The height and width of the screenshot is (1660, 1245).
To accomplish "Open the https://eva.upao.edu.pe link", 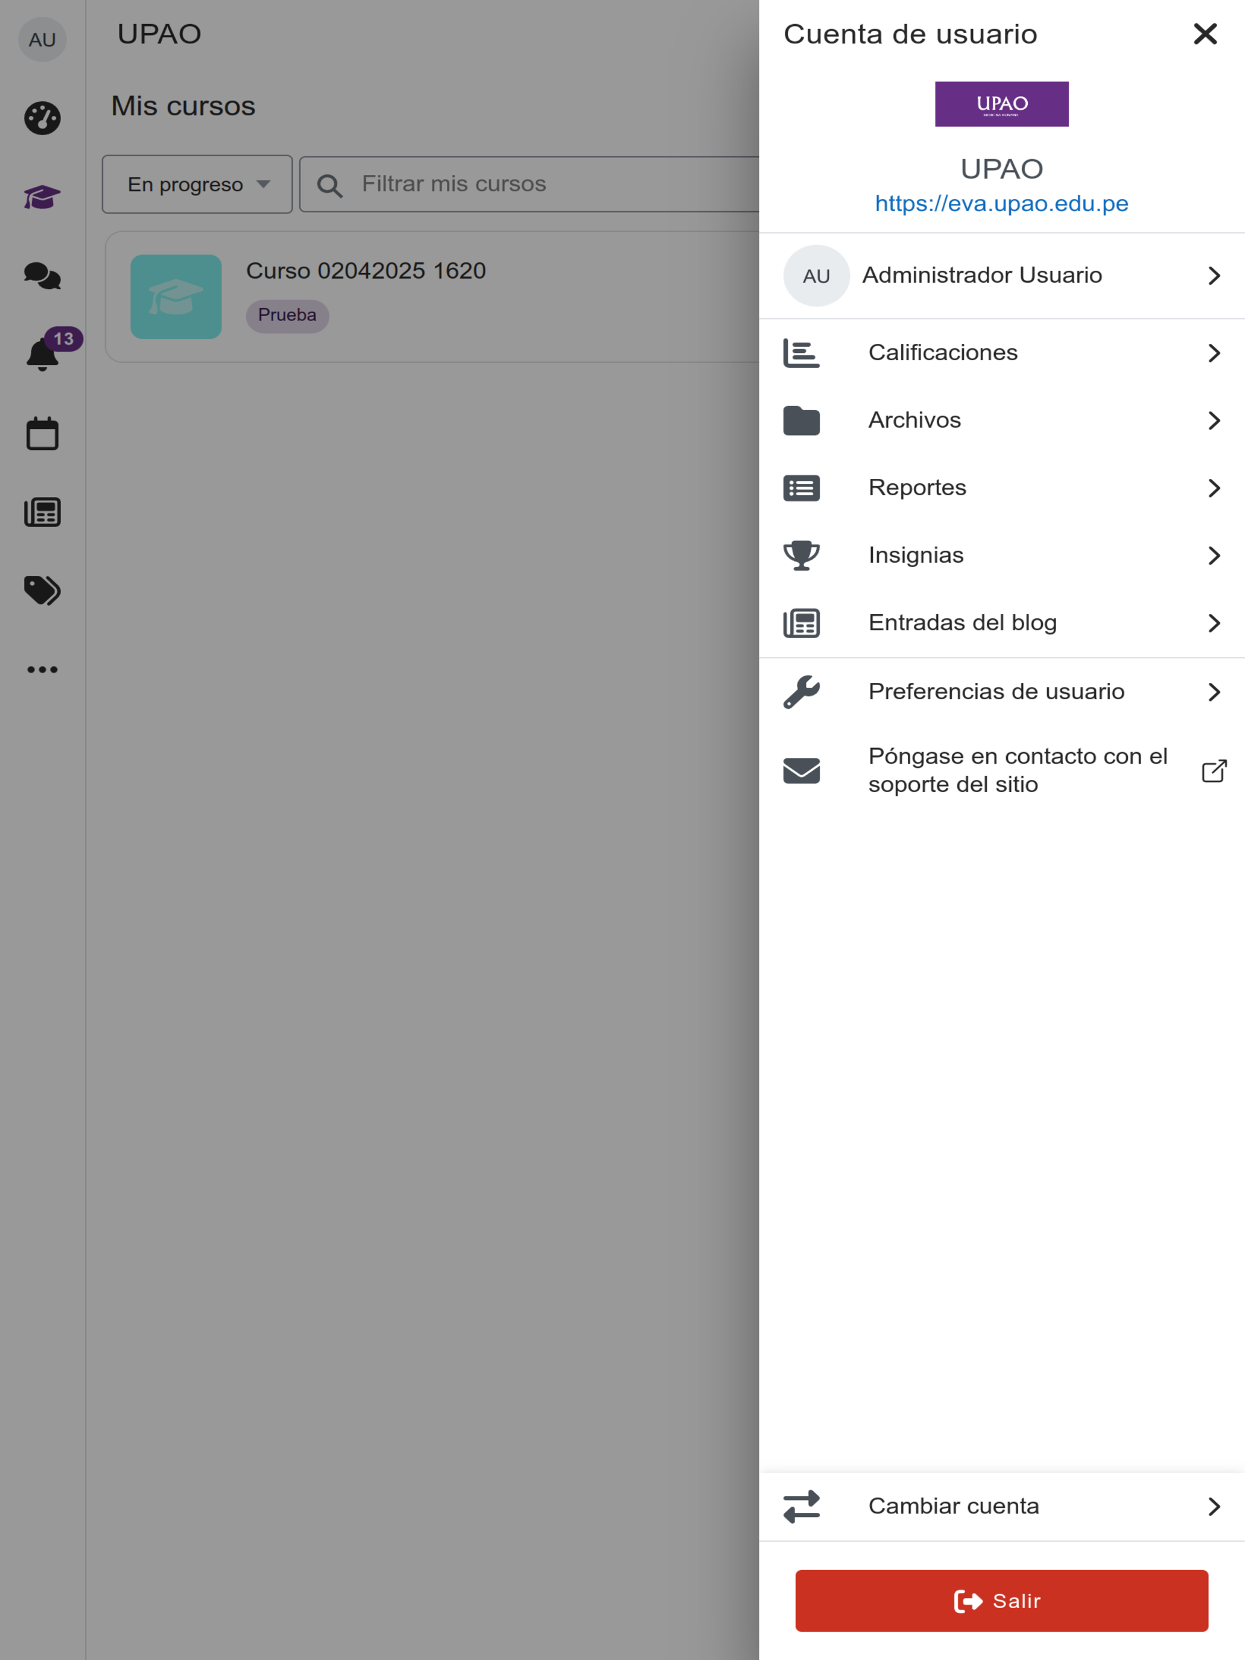I will [x=1001, y=203].
